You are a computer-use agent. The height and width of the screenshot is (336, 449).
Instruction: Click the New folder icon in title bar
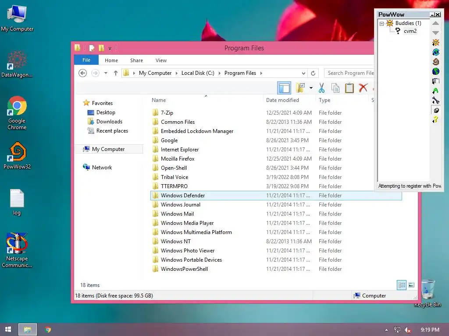[101, 48]
